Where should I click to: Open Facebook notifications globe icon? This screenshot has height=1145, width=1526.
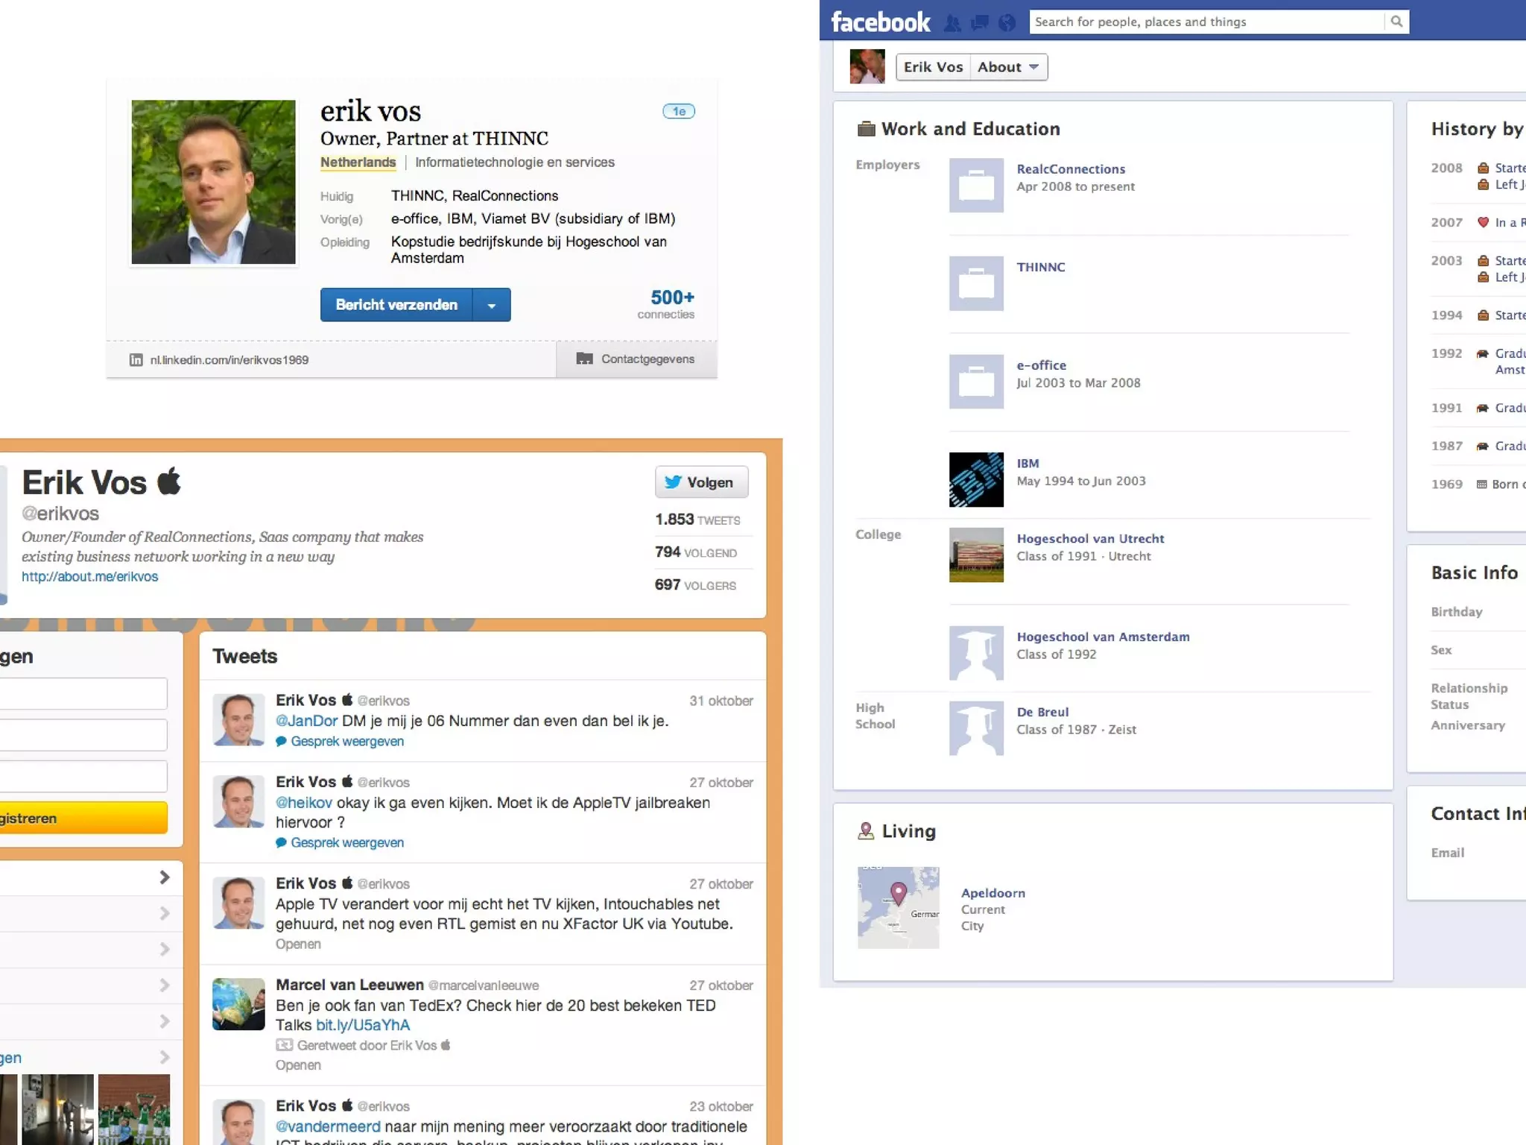(x=1007, y=23)
